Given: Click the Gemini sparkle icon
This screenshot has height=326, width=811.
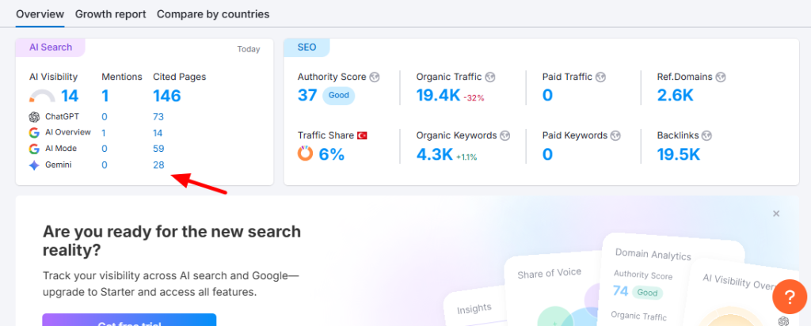Looking at the screenshot, I should [34, 165].
